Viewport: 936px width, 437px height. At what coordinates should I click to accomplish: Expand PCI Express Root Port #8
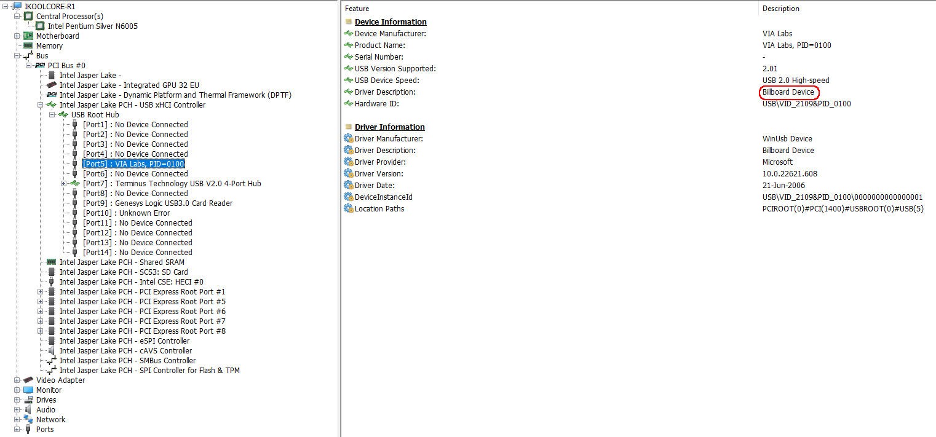pos(41,331)
